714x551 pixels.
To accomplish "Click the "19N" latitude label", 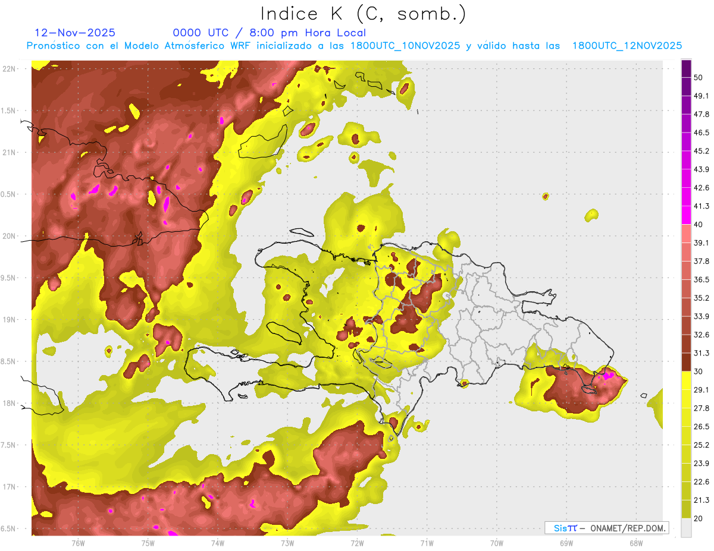I will coord(9,320).
